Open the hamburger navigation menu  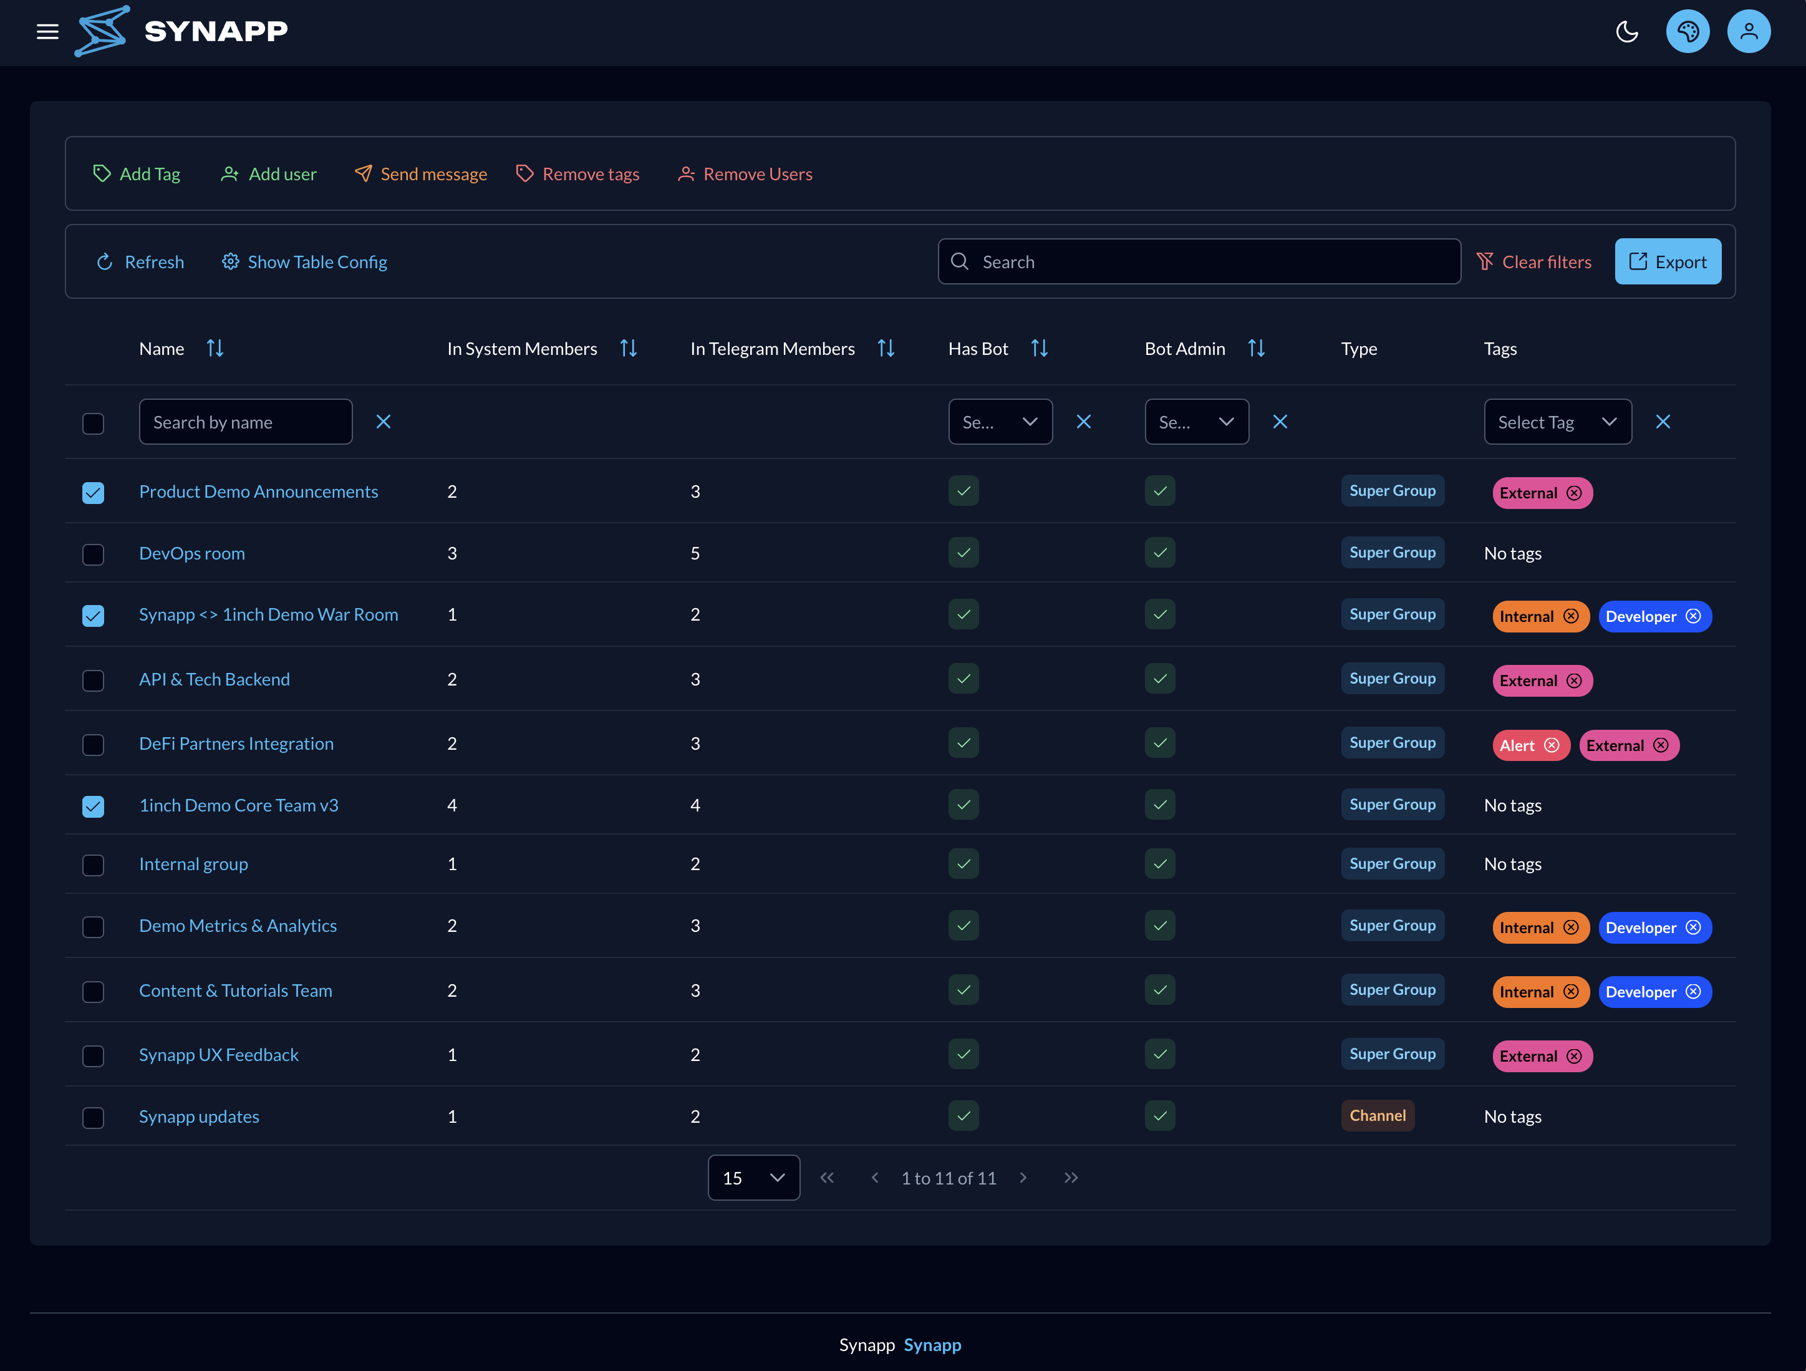point(47,32)
